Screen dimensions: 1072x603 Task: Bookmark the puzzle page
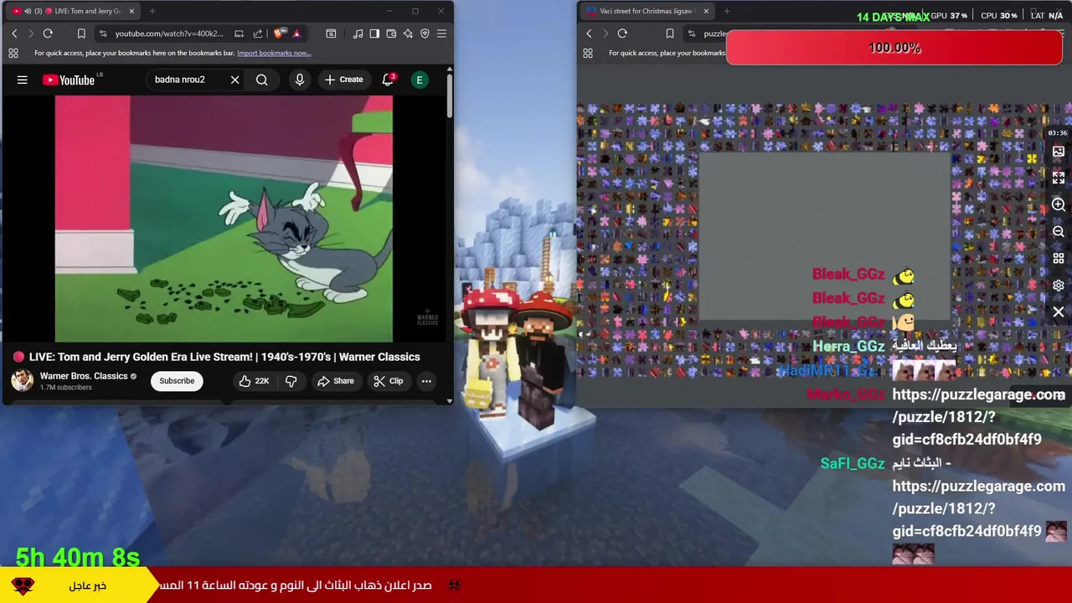click(669, 33)
